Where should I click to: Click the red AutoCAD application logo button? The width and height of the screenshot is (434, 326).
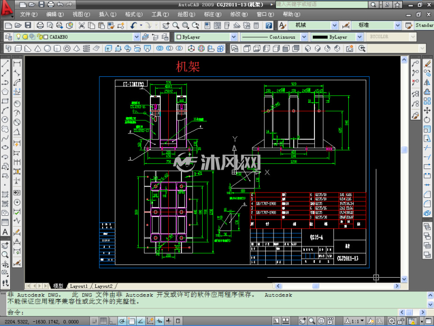click(7, 8)
